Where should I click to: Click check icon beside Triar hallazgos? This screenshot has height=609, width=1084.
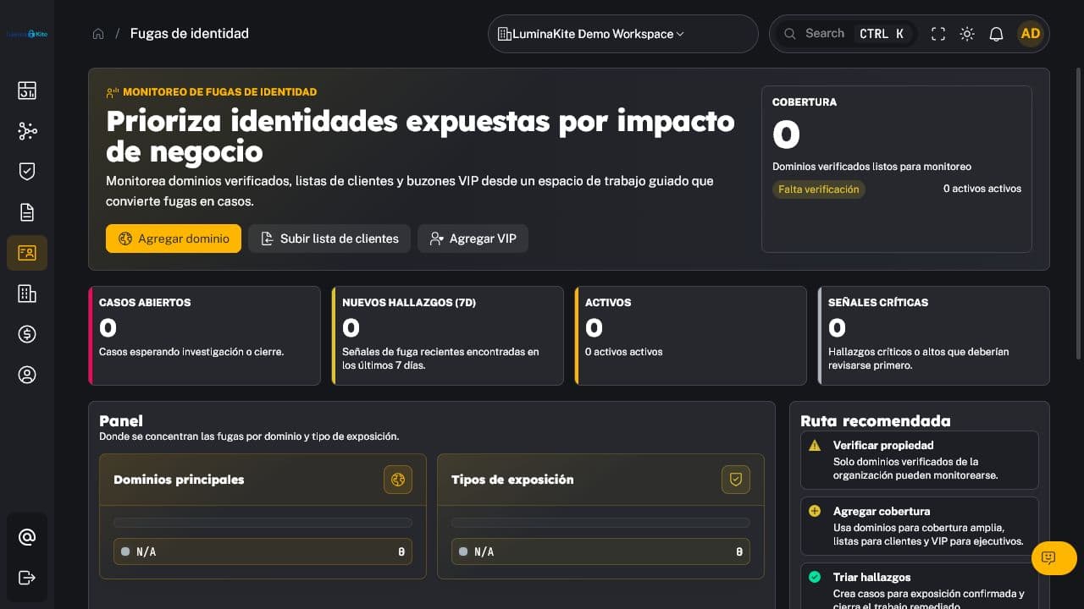tap(815, 577)
